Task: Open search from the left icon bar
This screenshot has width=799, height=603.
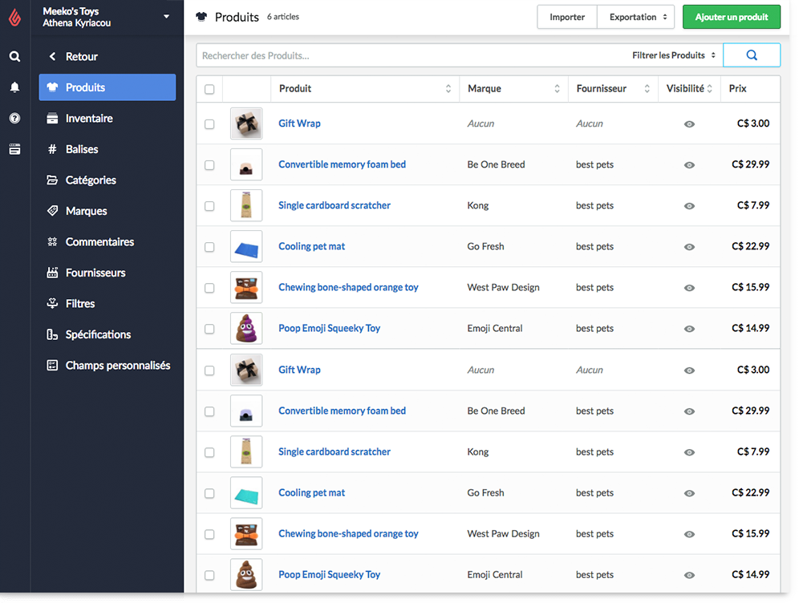Action: coord(14,57)
